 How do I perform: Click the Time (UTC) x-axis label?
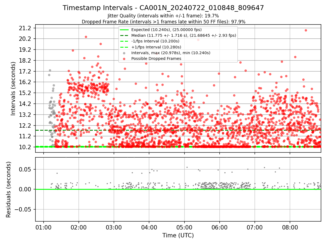178,235
